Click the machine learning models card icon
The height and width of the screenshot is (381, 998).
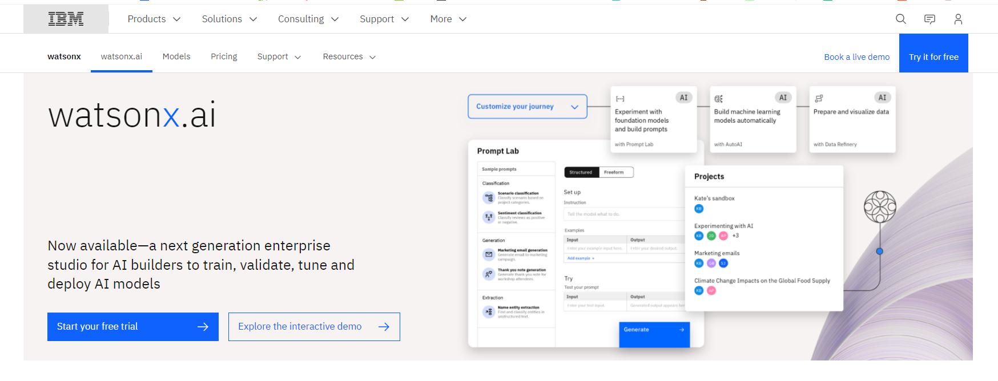pyautogui.click(x=719, y=99)
